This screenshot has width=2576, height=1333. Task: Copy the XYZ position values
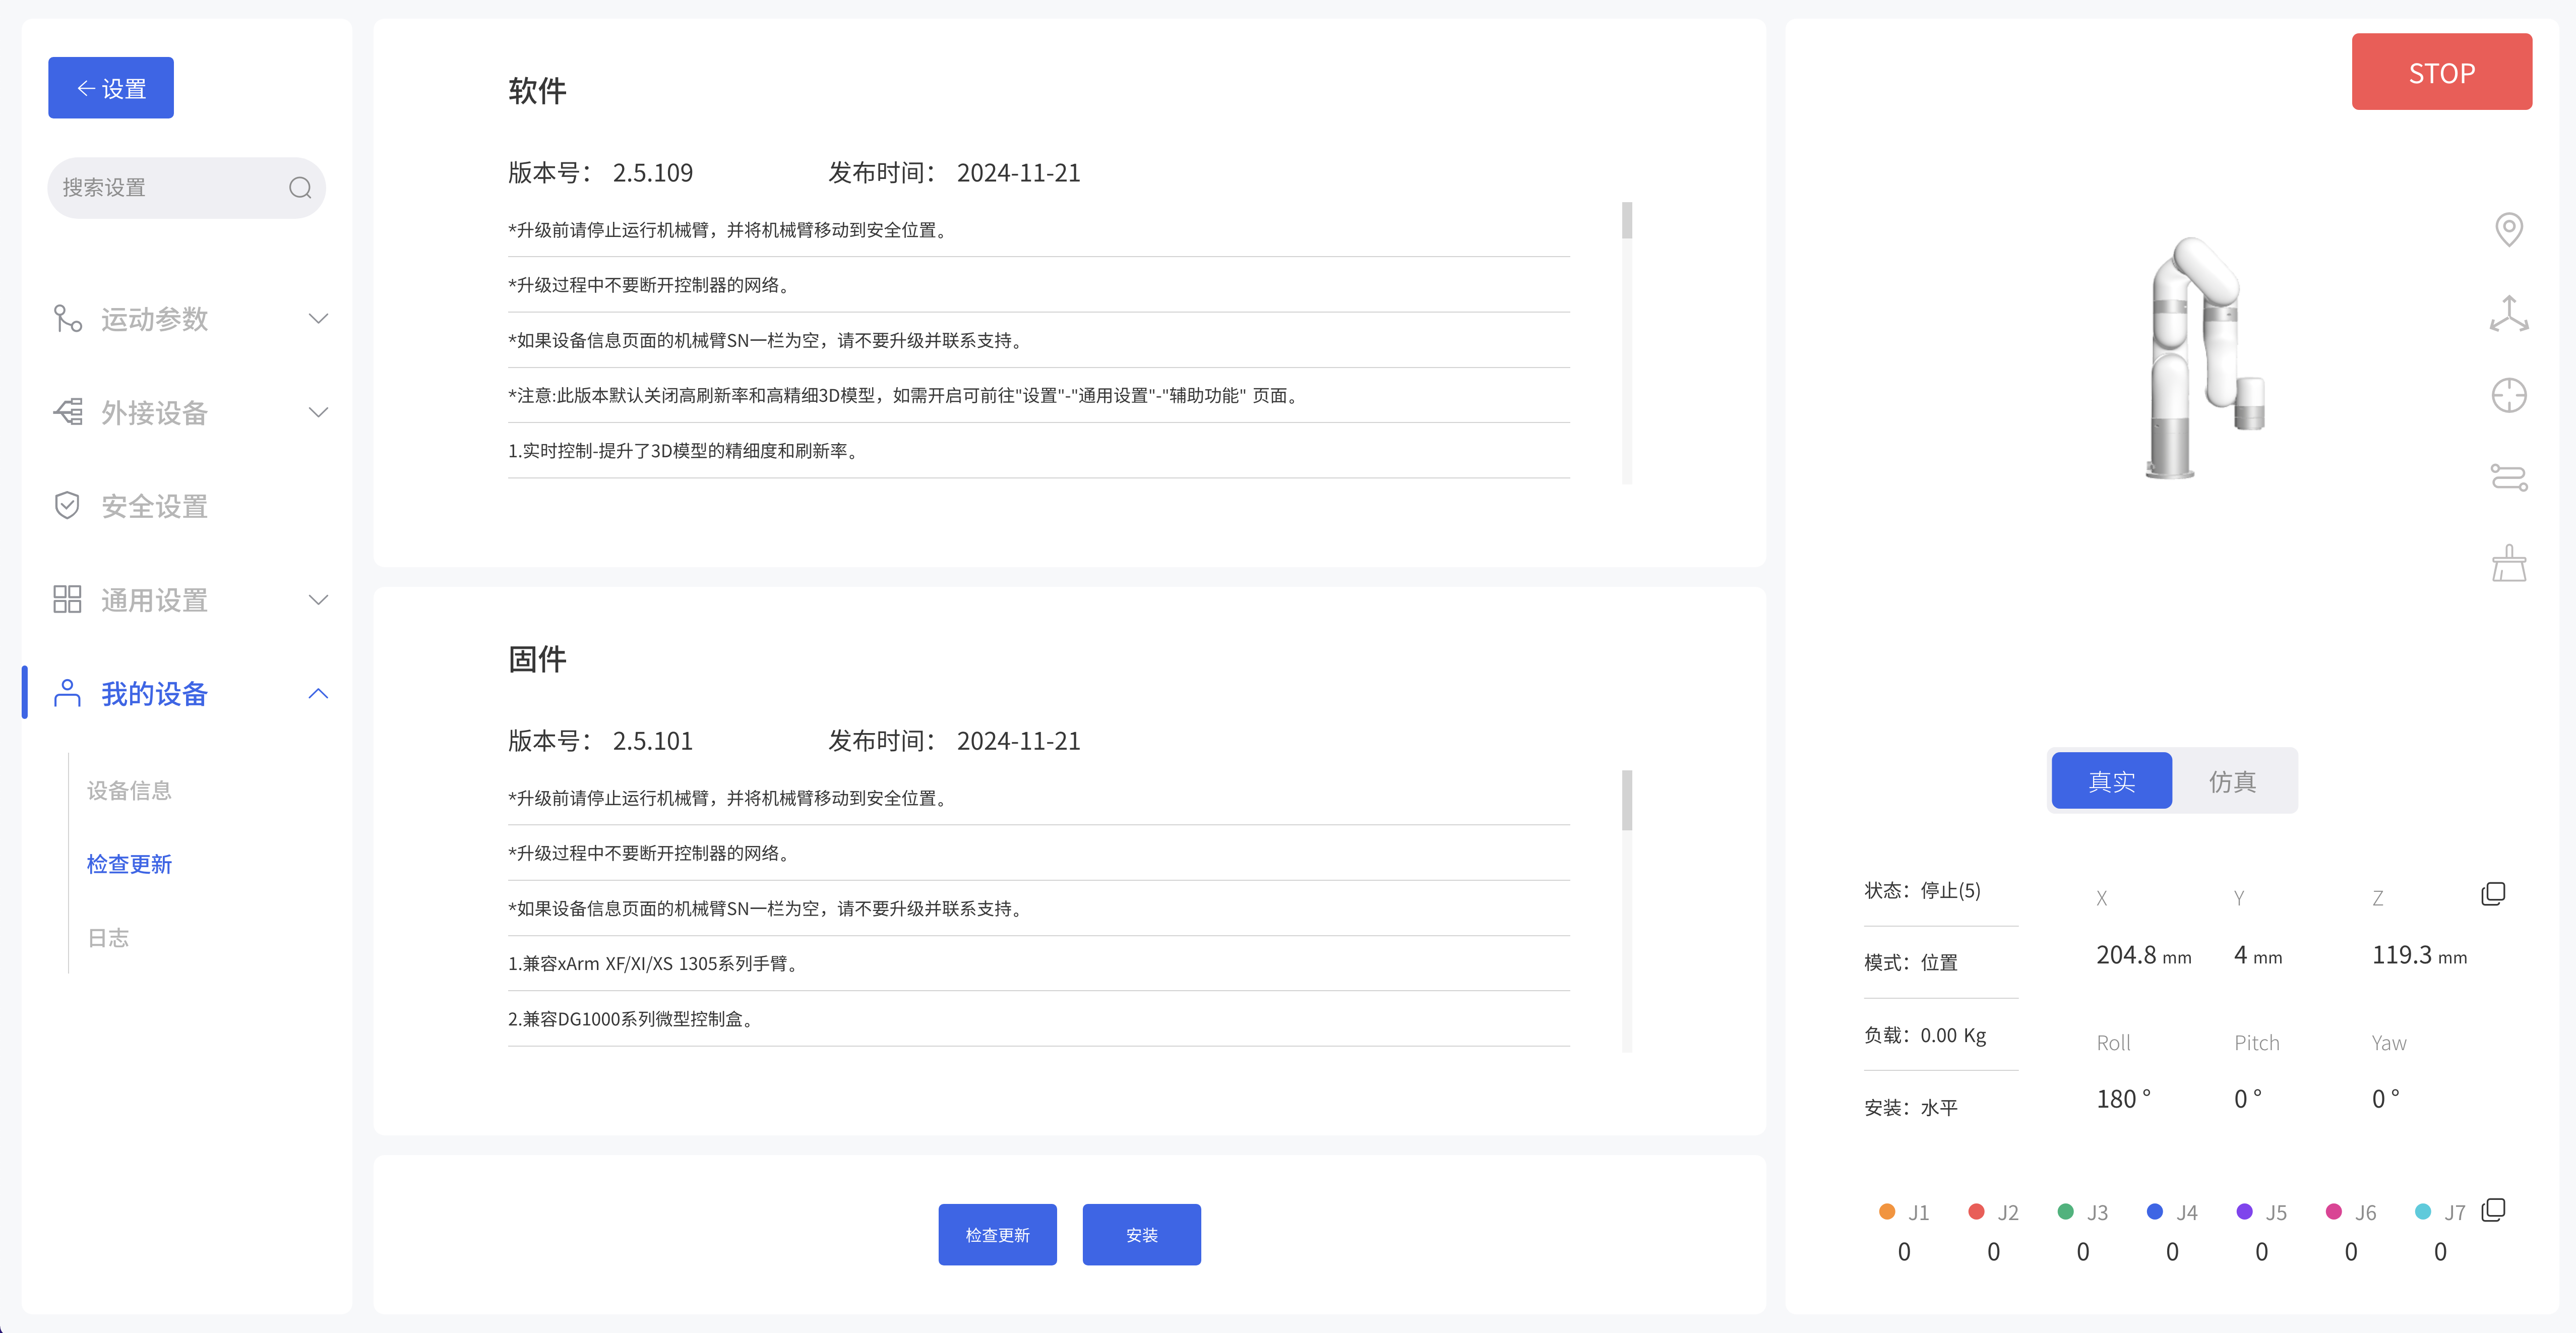coord(2493,893)
